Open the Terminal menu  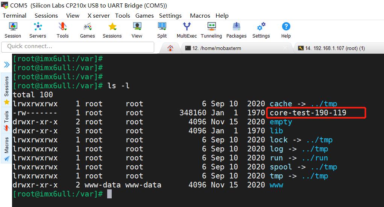pos(14,16)
